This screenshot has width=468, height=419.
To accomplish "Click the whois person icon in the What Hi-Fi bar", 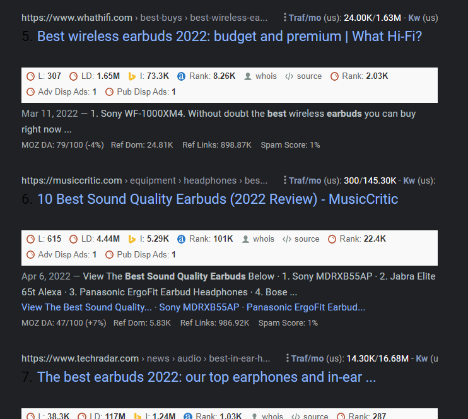I will 248,76.
